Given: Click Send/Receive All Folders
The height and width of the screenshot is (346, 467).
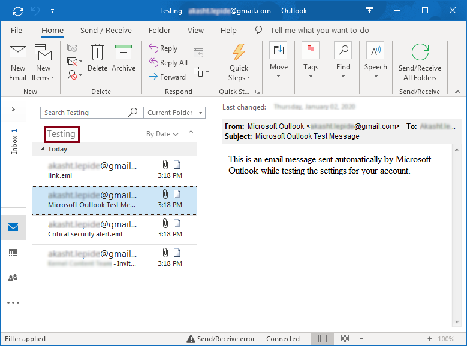Looking at the screenshot, I should [420, 63].
